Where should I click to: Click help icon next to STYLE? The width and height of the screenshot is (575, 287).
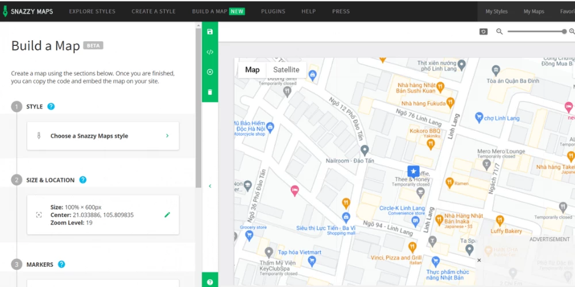[x=51, y=107]
